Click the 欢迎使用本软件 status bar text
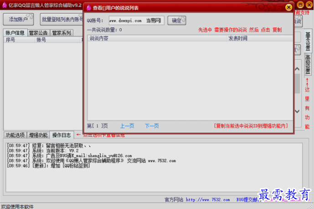Viewport: 314px width, 209px height. point(17,206)
